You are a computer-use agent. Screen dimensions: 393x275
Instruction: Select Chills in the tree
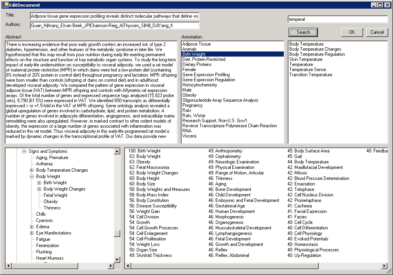point(41,214)
